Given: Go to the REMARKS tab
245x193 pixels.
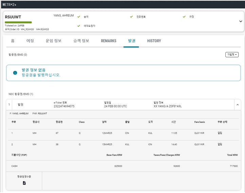Looking at the screenshot, I should pos(109,41).
